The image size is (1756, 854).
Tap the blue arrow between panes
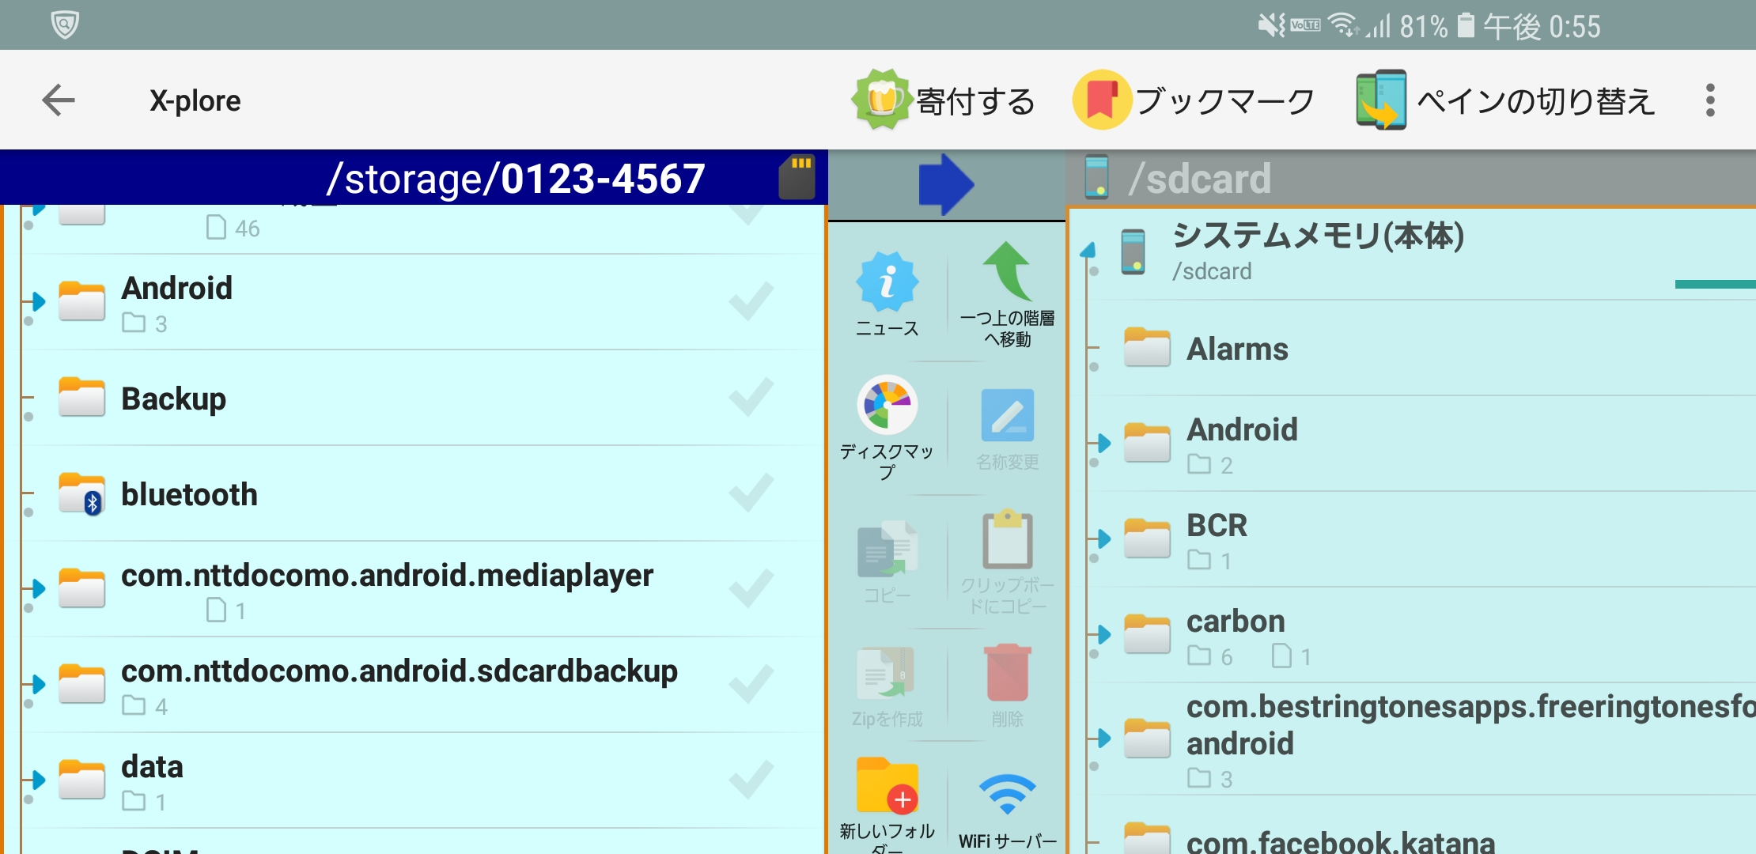tap(946, 184)
